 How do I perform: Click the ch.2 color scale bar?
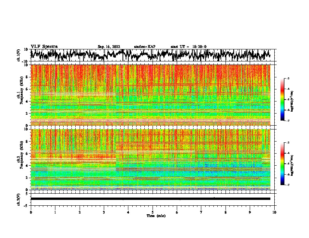282,164
